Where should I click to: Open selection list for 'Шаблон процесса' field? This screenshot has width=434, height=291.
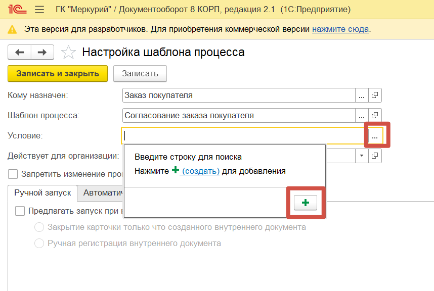tap(361, 115)
